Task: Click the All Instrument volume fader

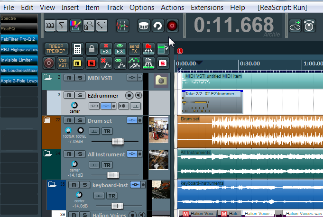Action: (113, 175)
